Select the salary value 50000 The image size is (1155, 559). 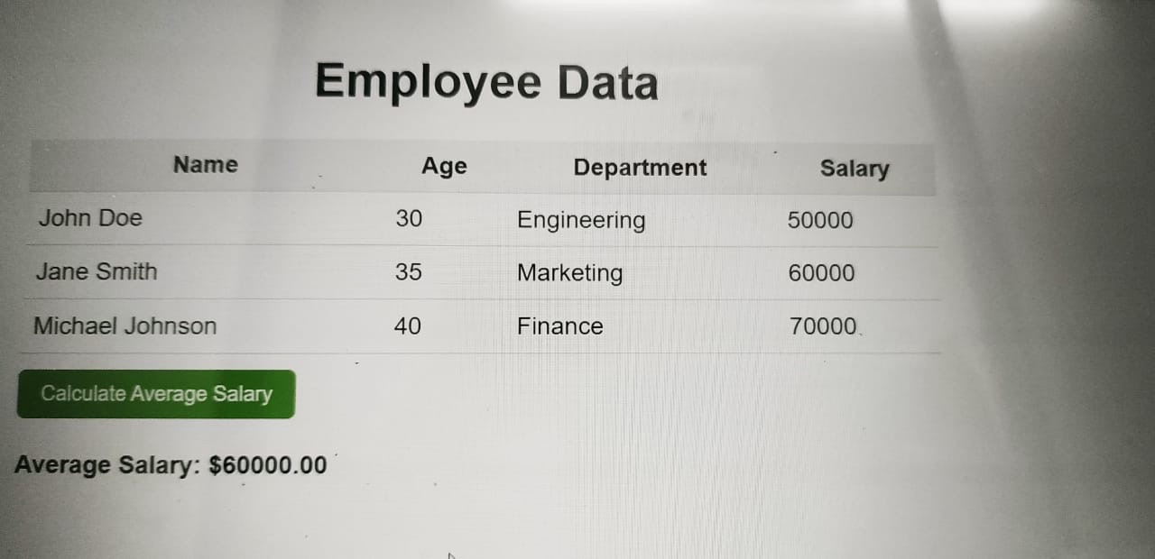tap(819, 220)
